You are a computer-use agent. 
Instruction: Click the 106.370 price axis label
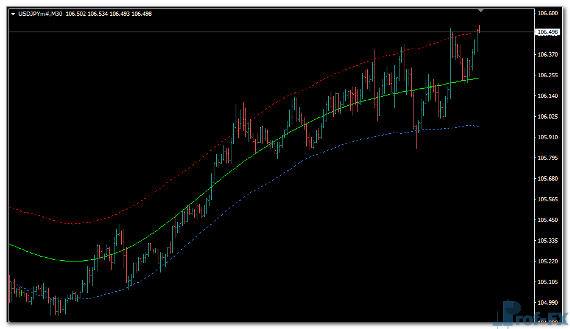(x=547, y=55)
